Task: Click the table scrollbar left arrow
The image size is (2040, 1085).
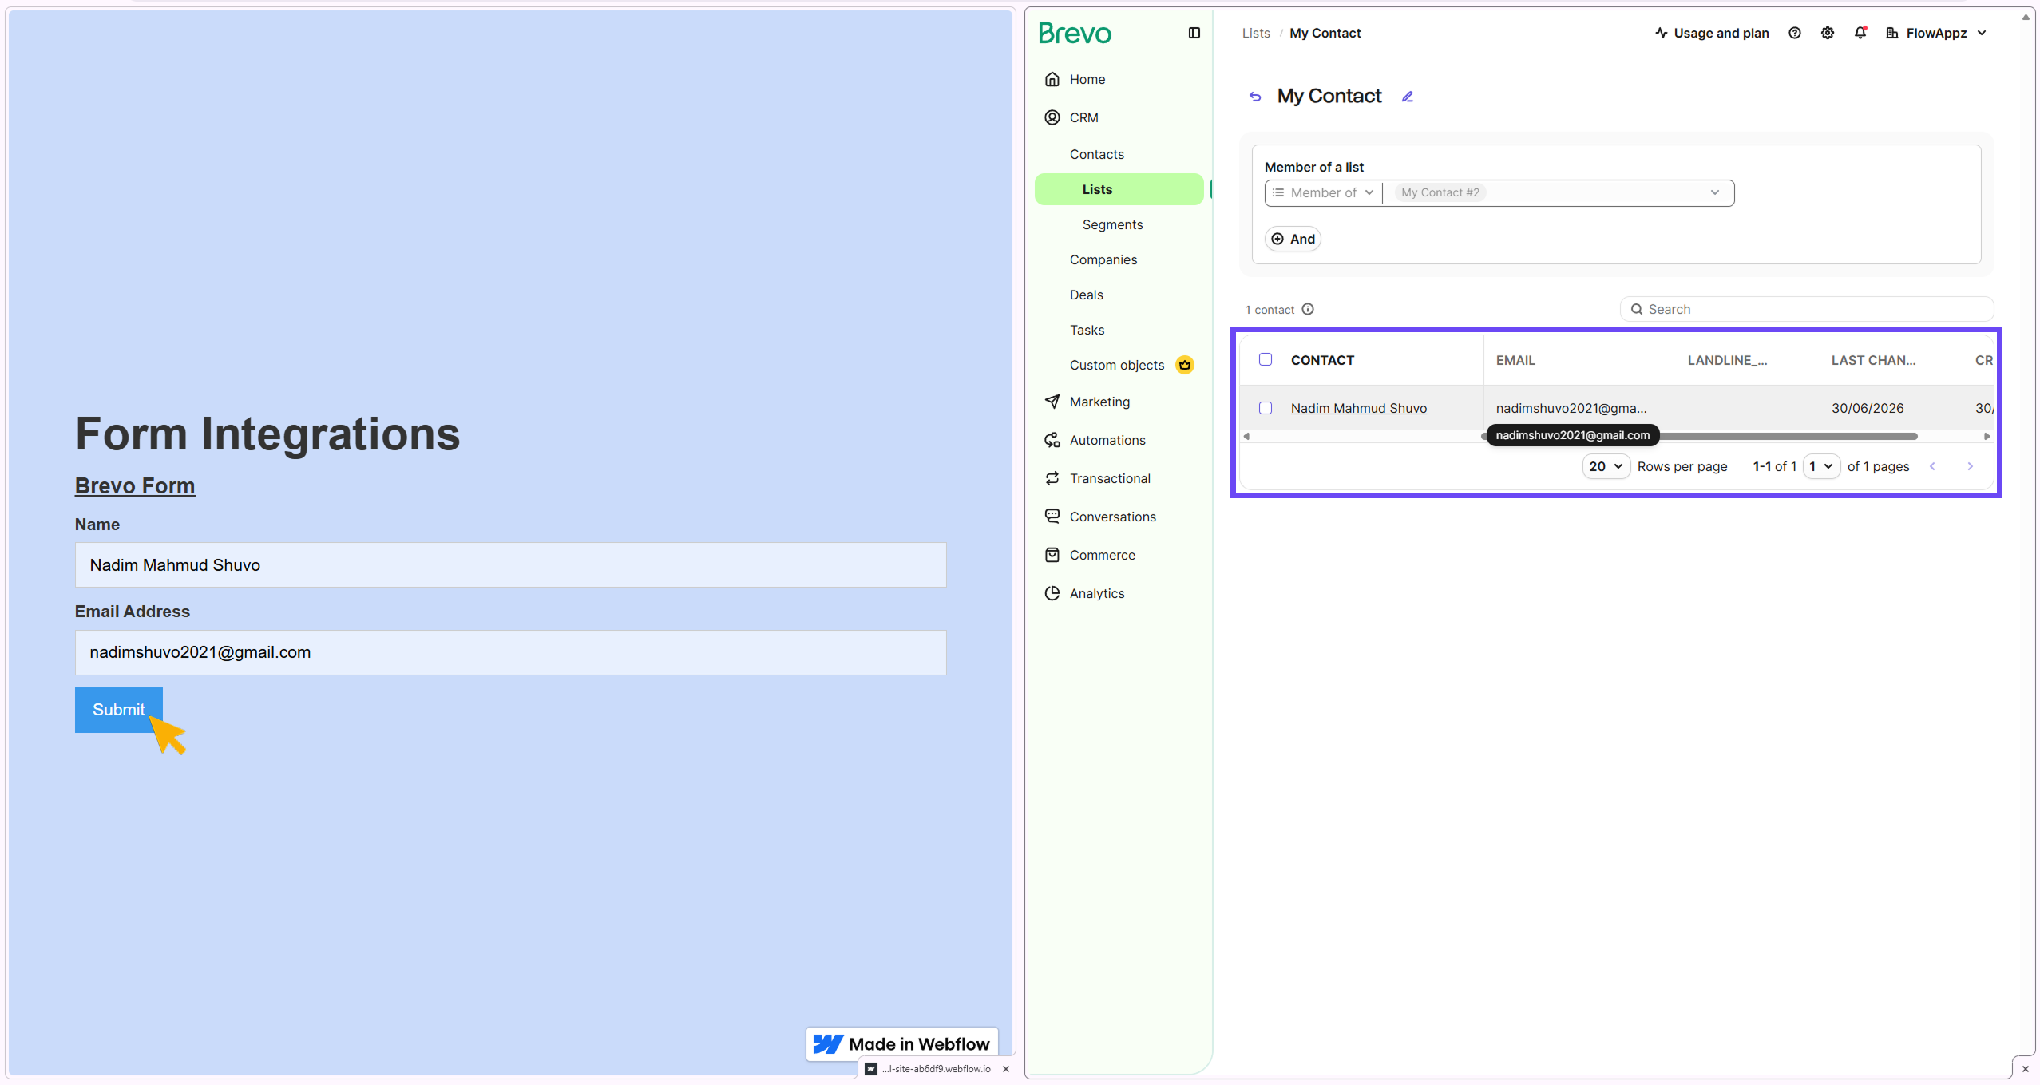Action: pyautogui.click(x=1246, y=436)
